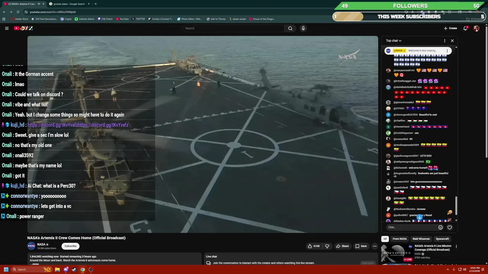This screenshot has height=274, width=488.
Task: Open the account avatar menu
Action: point(476,28)
